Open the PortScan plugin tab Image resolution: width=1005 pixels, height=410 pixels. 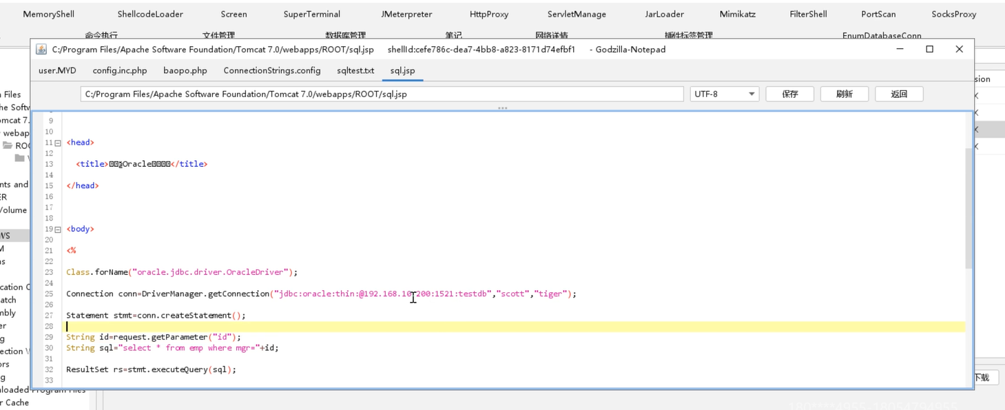878,14
